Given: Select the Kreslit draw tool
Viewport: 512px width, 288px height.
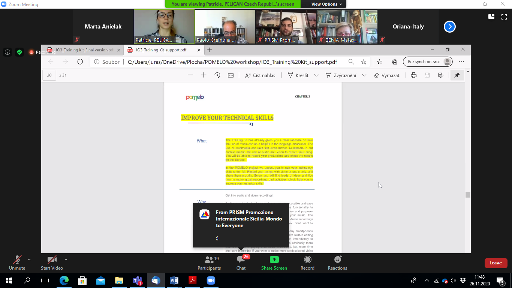Looking at the screenshot, I should tap(298, 75).
